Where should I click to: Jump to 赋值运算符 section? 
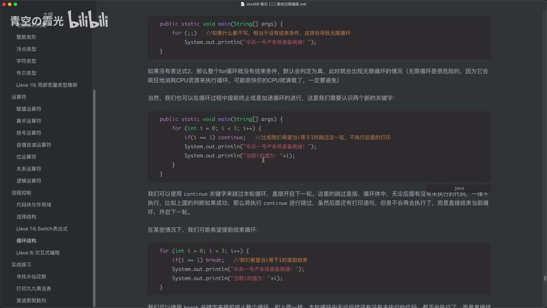coord(29,109)
